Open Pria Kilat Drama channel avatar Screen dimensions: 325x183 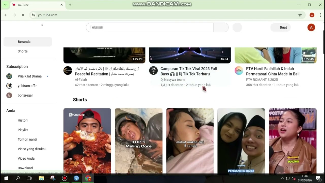tap(9, 76)
